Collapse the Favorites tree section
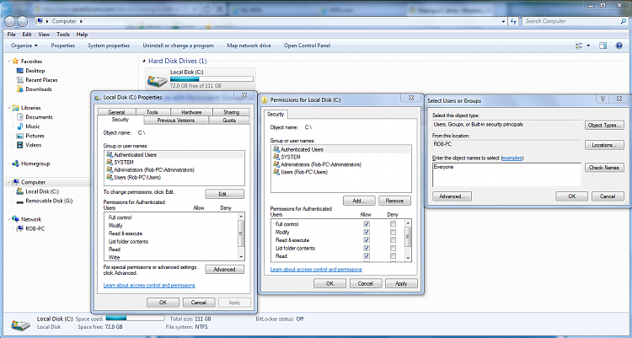The image size is (632, 338). click(x=9, y=62)
